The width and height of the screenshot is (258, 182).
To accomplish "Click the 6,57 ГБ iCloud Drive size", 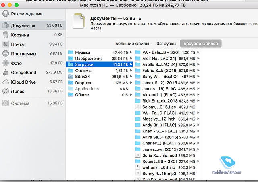I will [x=56, y=82].
